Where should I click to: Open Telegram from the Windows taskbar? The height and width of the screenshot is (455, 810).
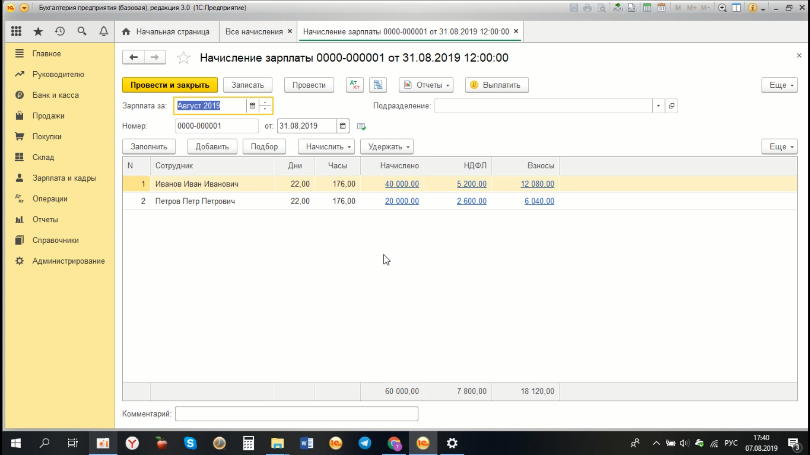[x=364, y=443]
